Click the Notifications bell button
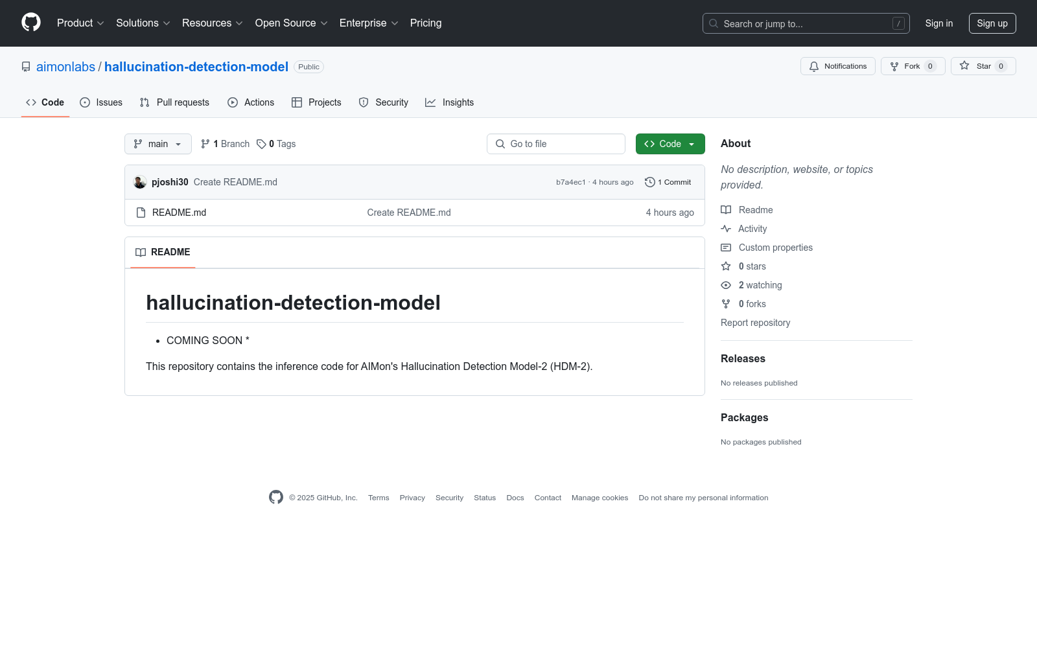The width and height of the screenshot is (1037, 648). (837, 66)
